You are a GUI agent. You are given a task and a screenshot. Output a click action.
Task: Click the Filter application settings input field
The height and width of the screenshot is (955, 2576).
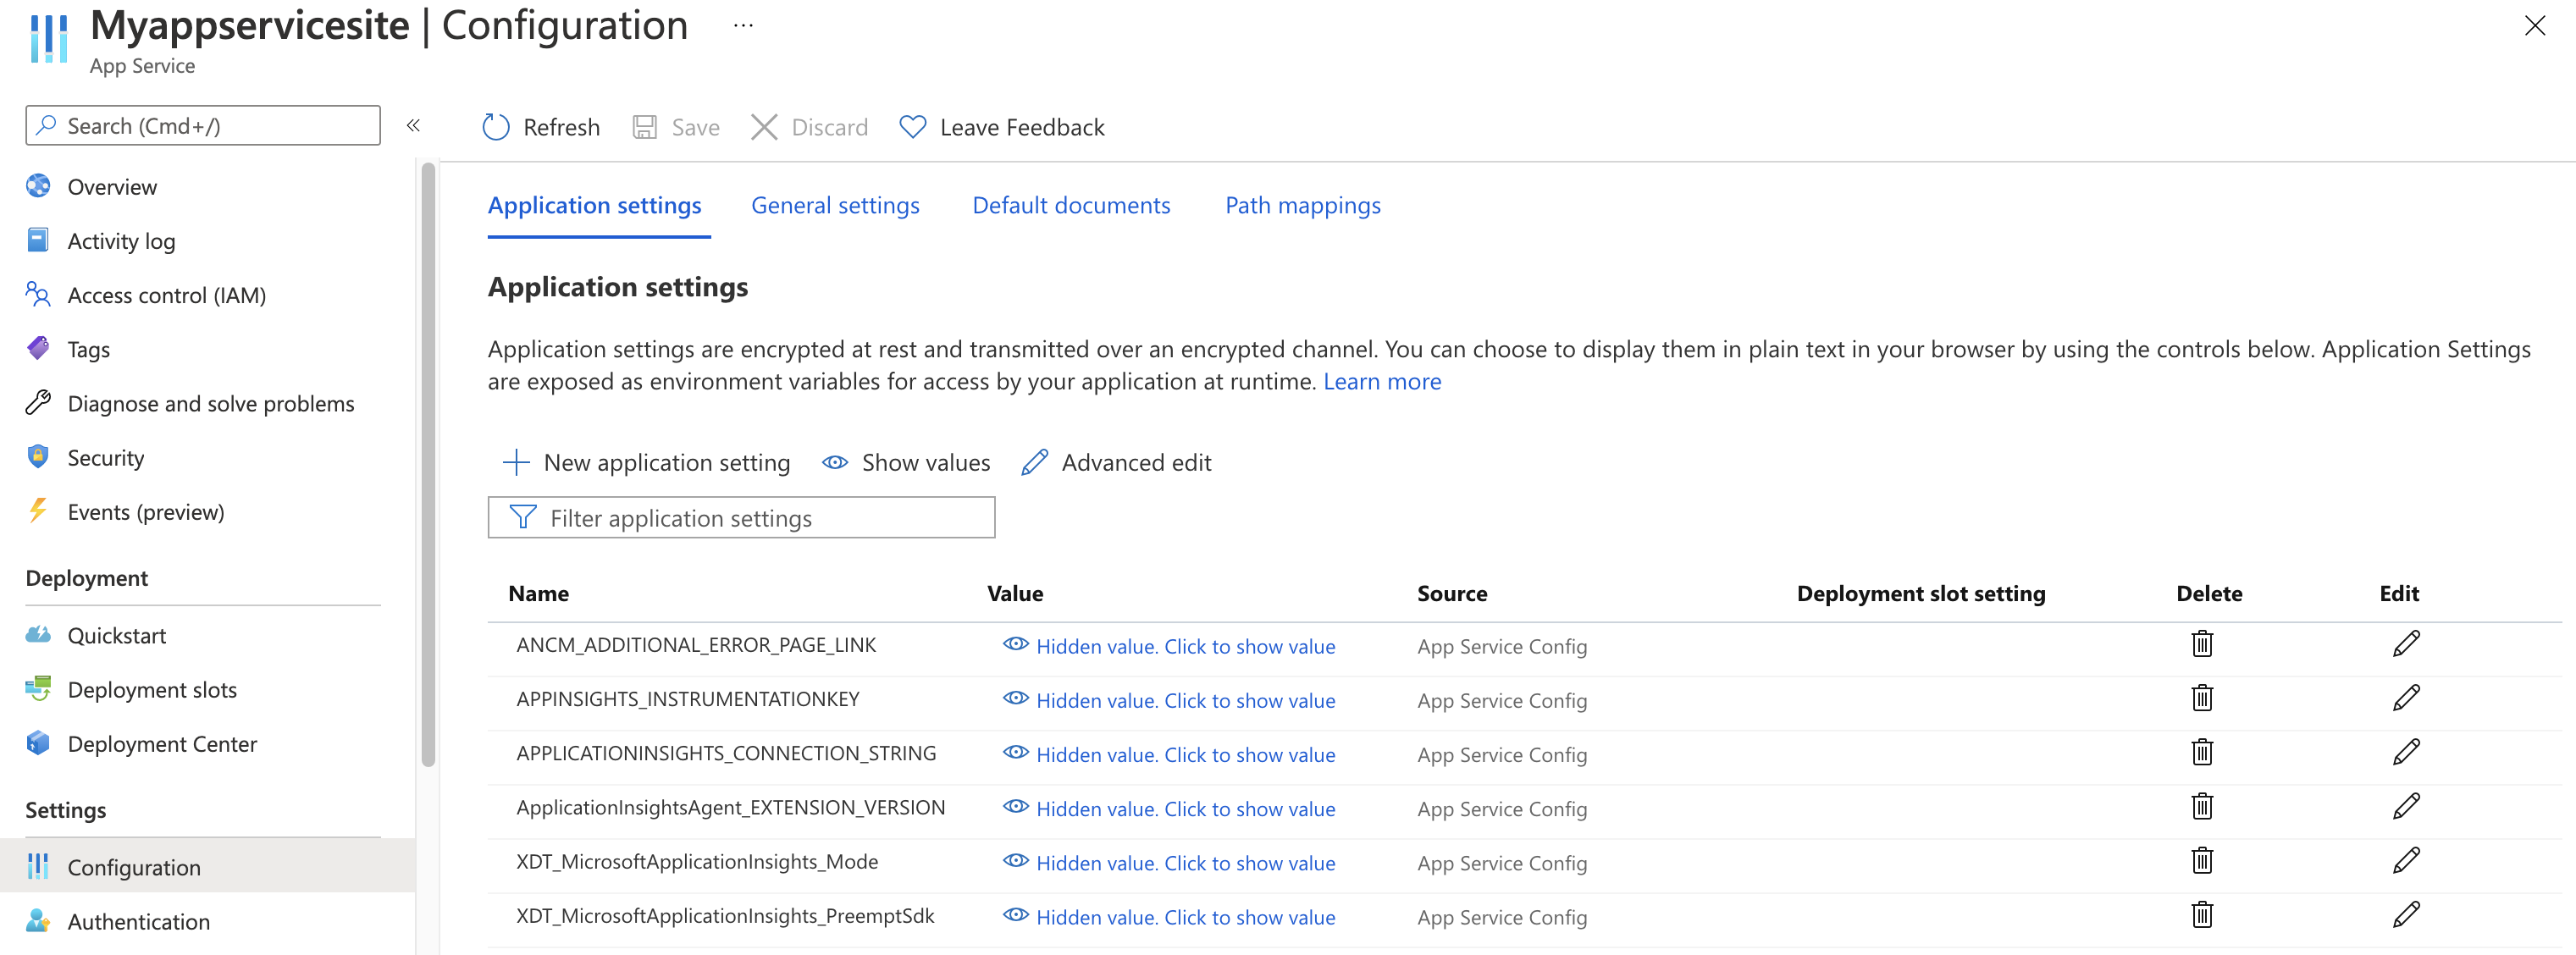[743, 518]
